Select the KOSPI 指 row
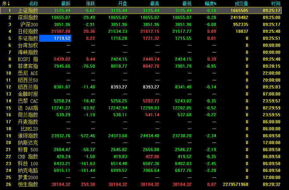Image resolution: width=289 pixels, height=190 pixels. coord(28,59)
